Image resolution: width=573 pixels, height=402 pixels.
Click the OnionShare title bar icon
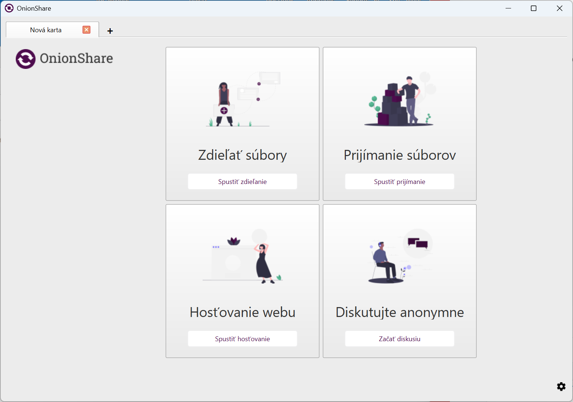9,8
